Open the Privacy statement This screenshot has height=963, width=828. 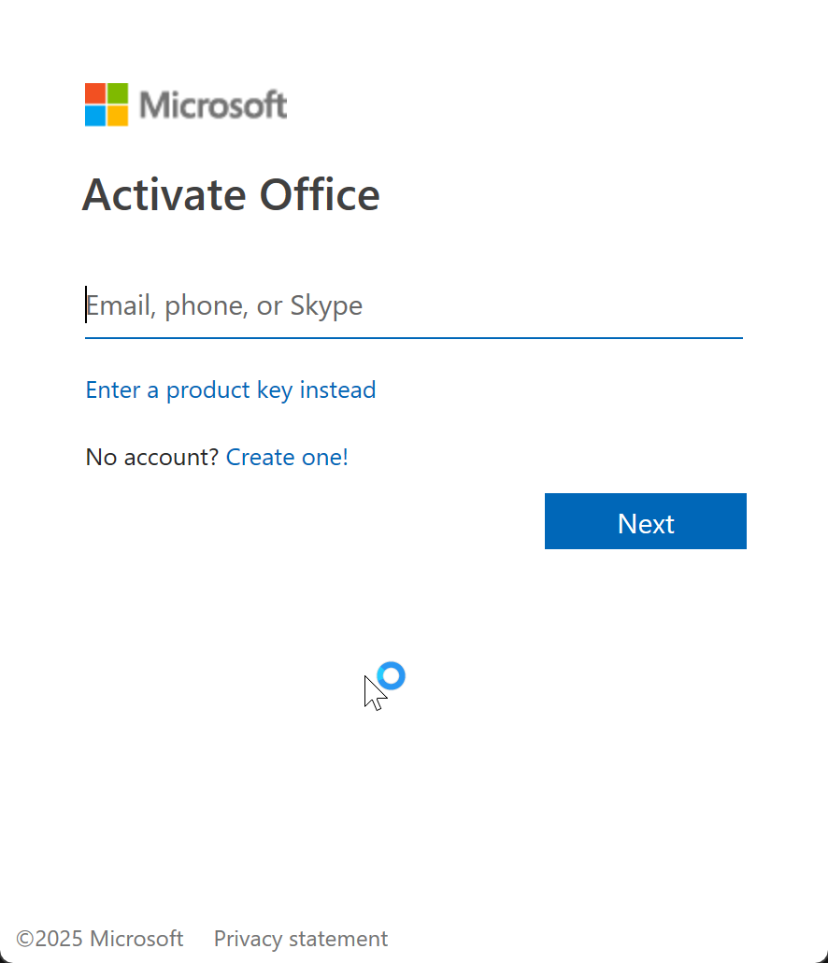coord(300,938)
